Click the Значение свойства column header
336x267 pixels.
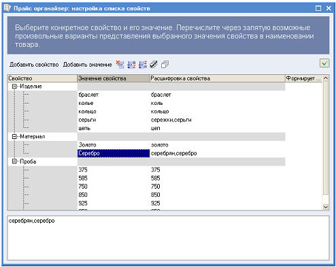tap(114, 78)
